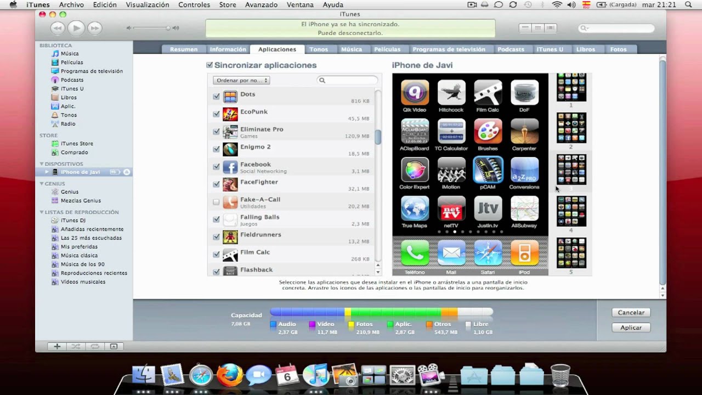This screenshot has width=702, height=395.
Task: Switch to the Tonos tab
Action: 319,49
